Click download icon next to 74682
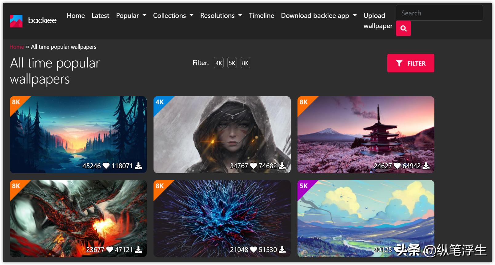Viewport: 495px width, 265px height. [x=282, y=166]
